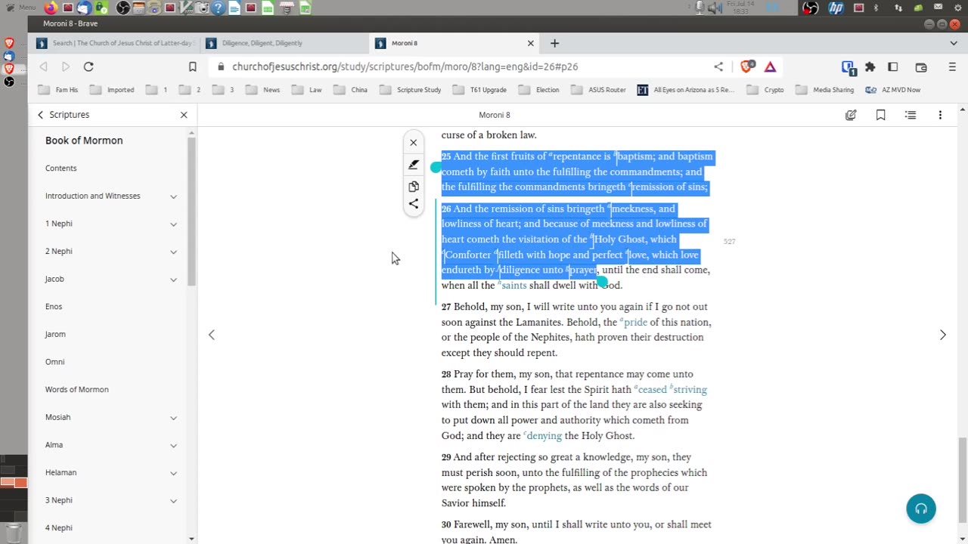Close the selection annotation toolbar
The image size is (968, 544).
point(414,142)
